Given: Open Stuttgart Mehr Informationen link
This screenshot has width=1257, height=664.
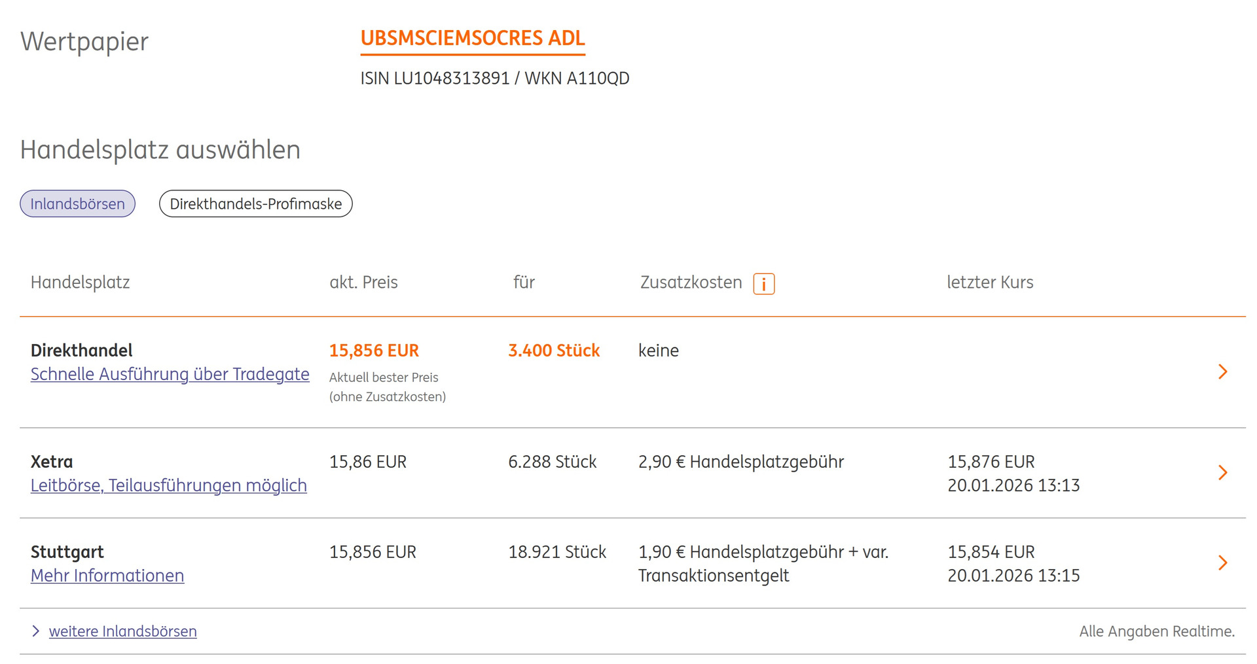Looking at the screenshot, I should tap(107, 576).
